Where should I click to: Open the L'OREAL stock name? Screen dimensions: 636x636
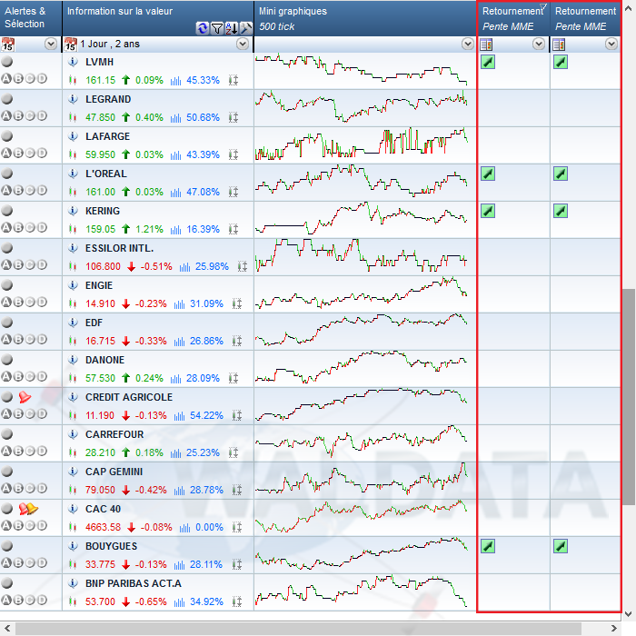[106, 174]
